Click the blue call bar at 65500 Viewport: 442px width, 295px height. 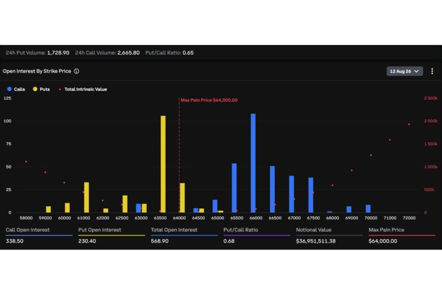click(234, 188)
